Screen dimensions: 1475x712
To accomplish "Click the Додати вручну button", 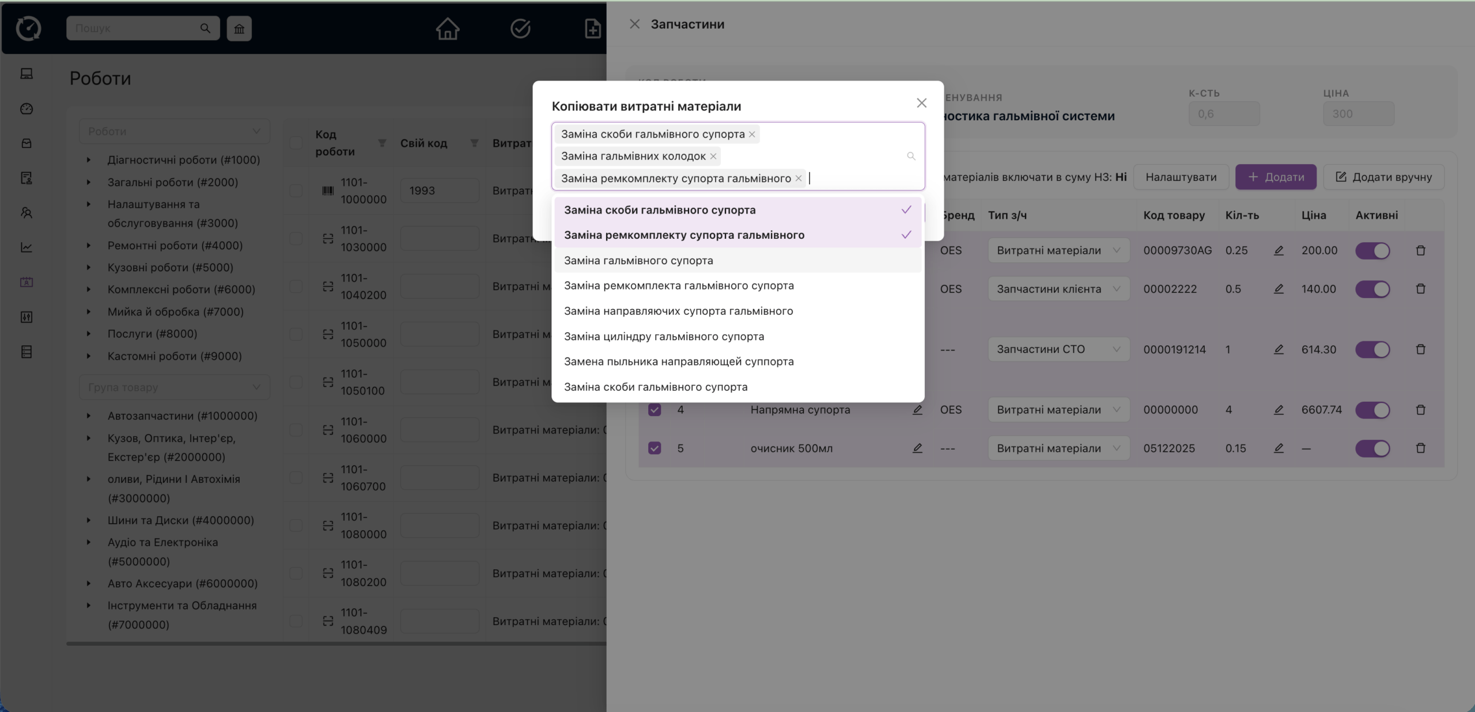I will tap(1383, 177).
